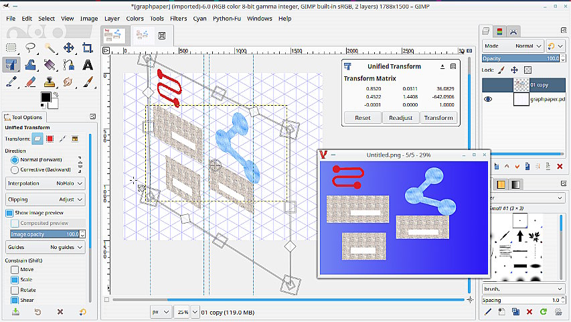Save tool preset icon in Tool Options
This screenshot has width=571, height=322.
point(15,312)
